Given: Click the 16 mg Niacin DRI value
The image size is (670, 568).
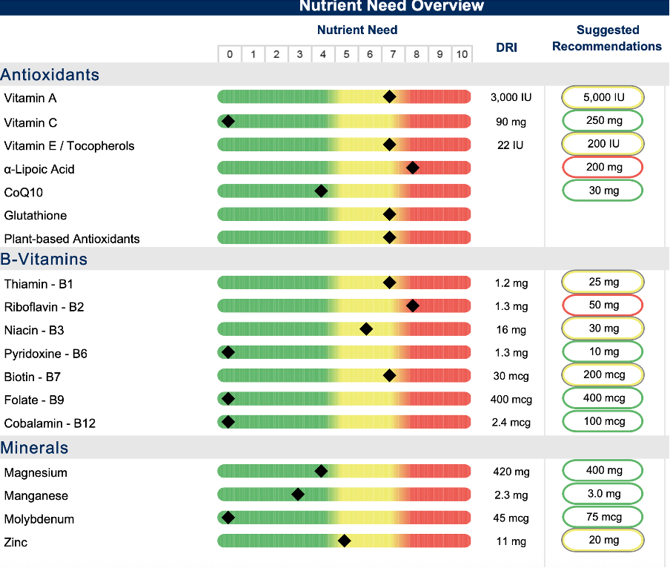Looking at the screenshot, I should tap(511, 330).
